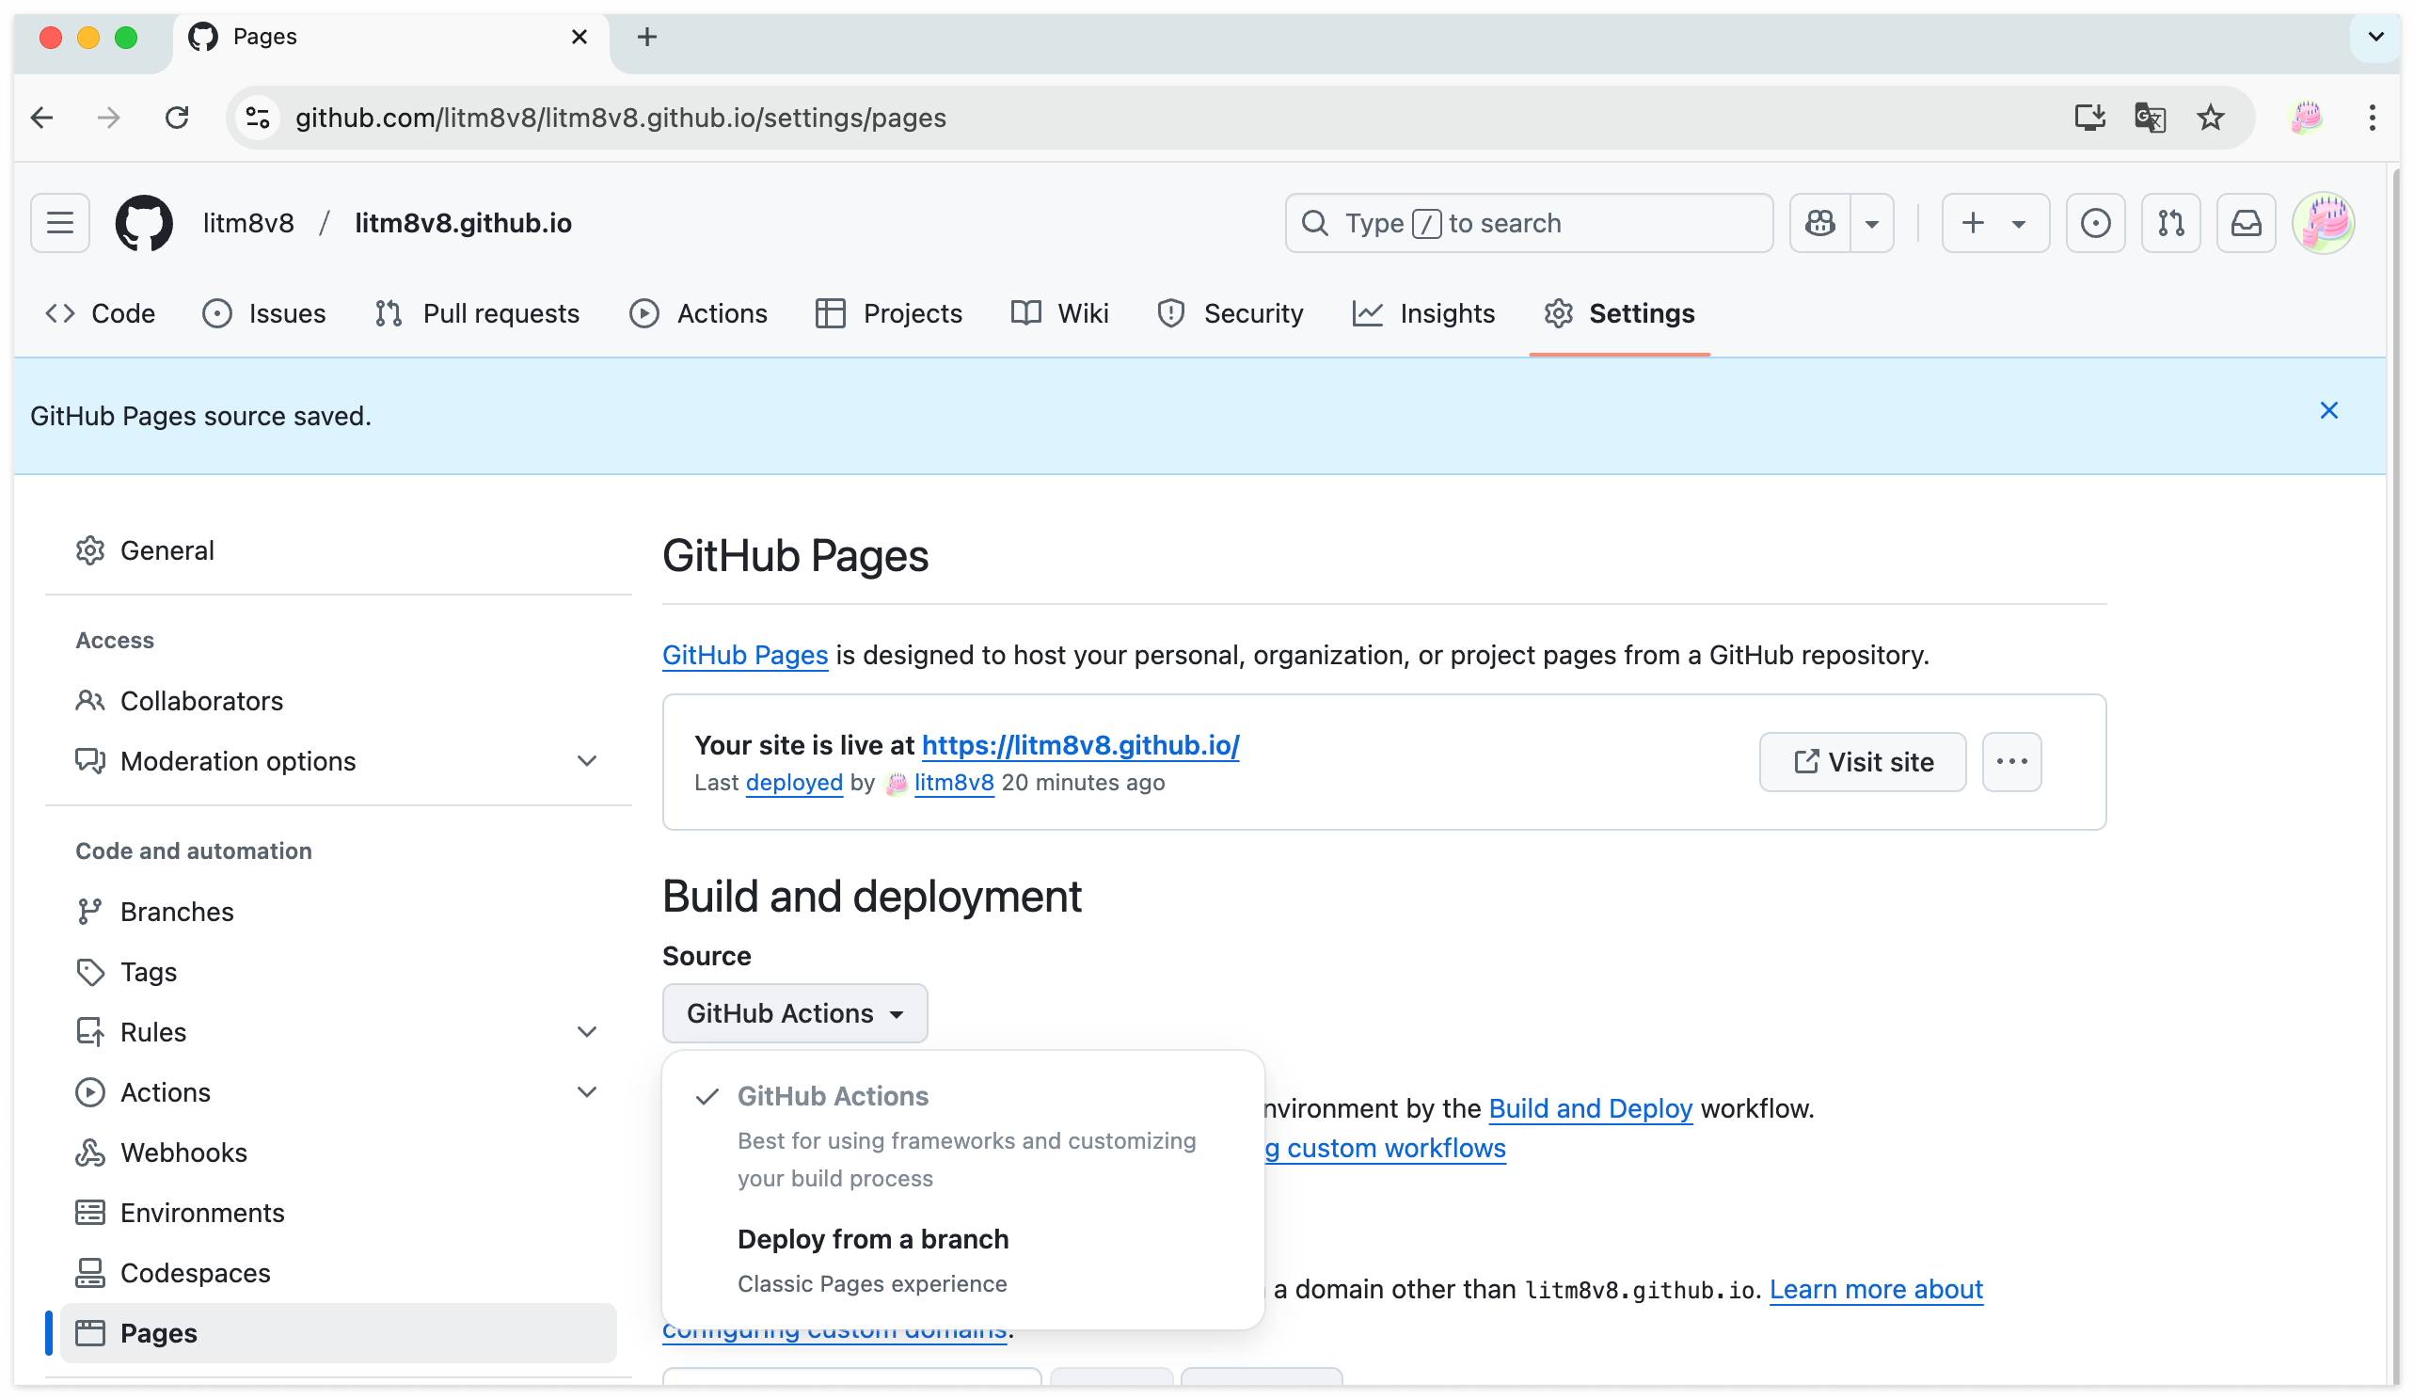Screen dimensions: 2414x1399
Task: Click litm8v8.github.io repository name
Action: 464,223
